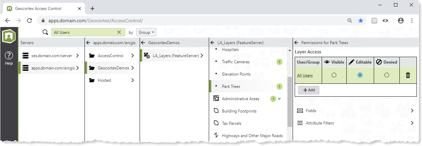This screenshot has width=422, height=146.
Task: Click the Hosted folder icon
Action: [x=92, y=80]
